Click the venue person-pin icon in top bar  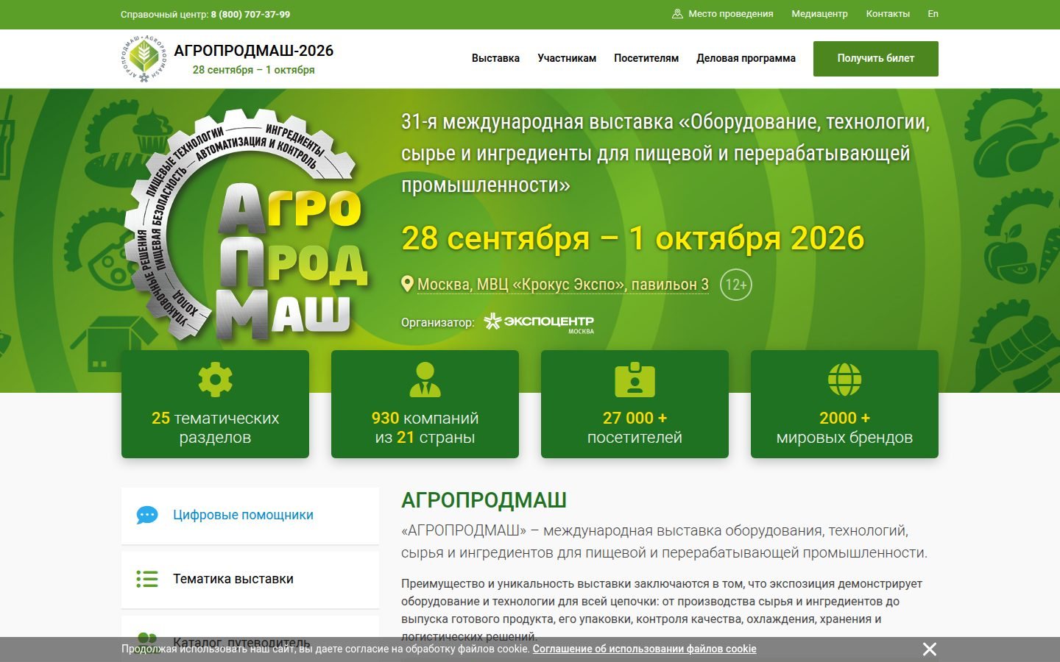[x=677, y=14]
